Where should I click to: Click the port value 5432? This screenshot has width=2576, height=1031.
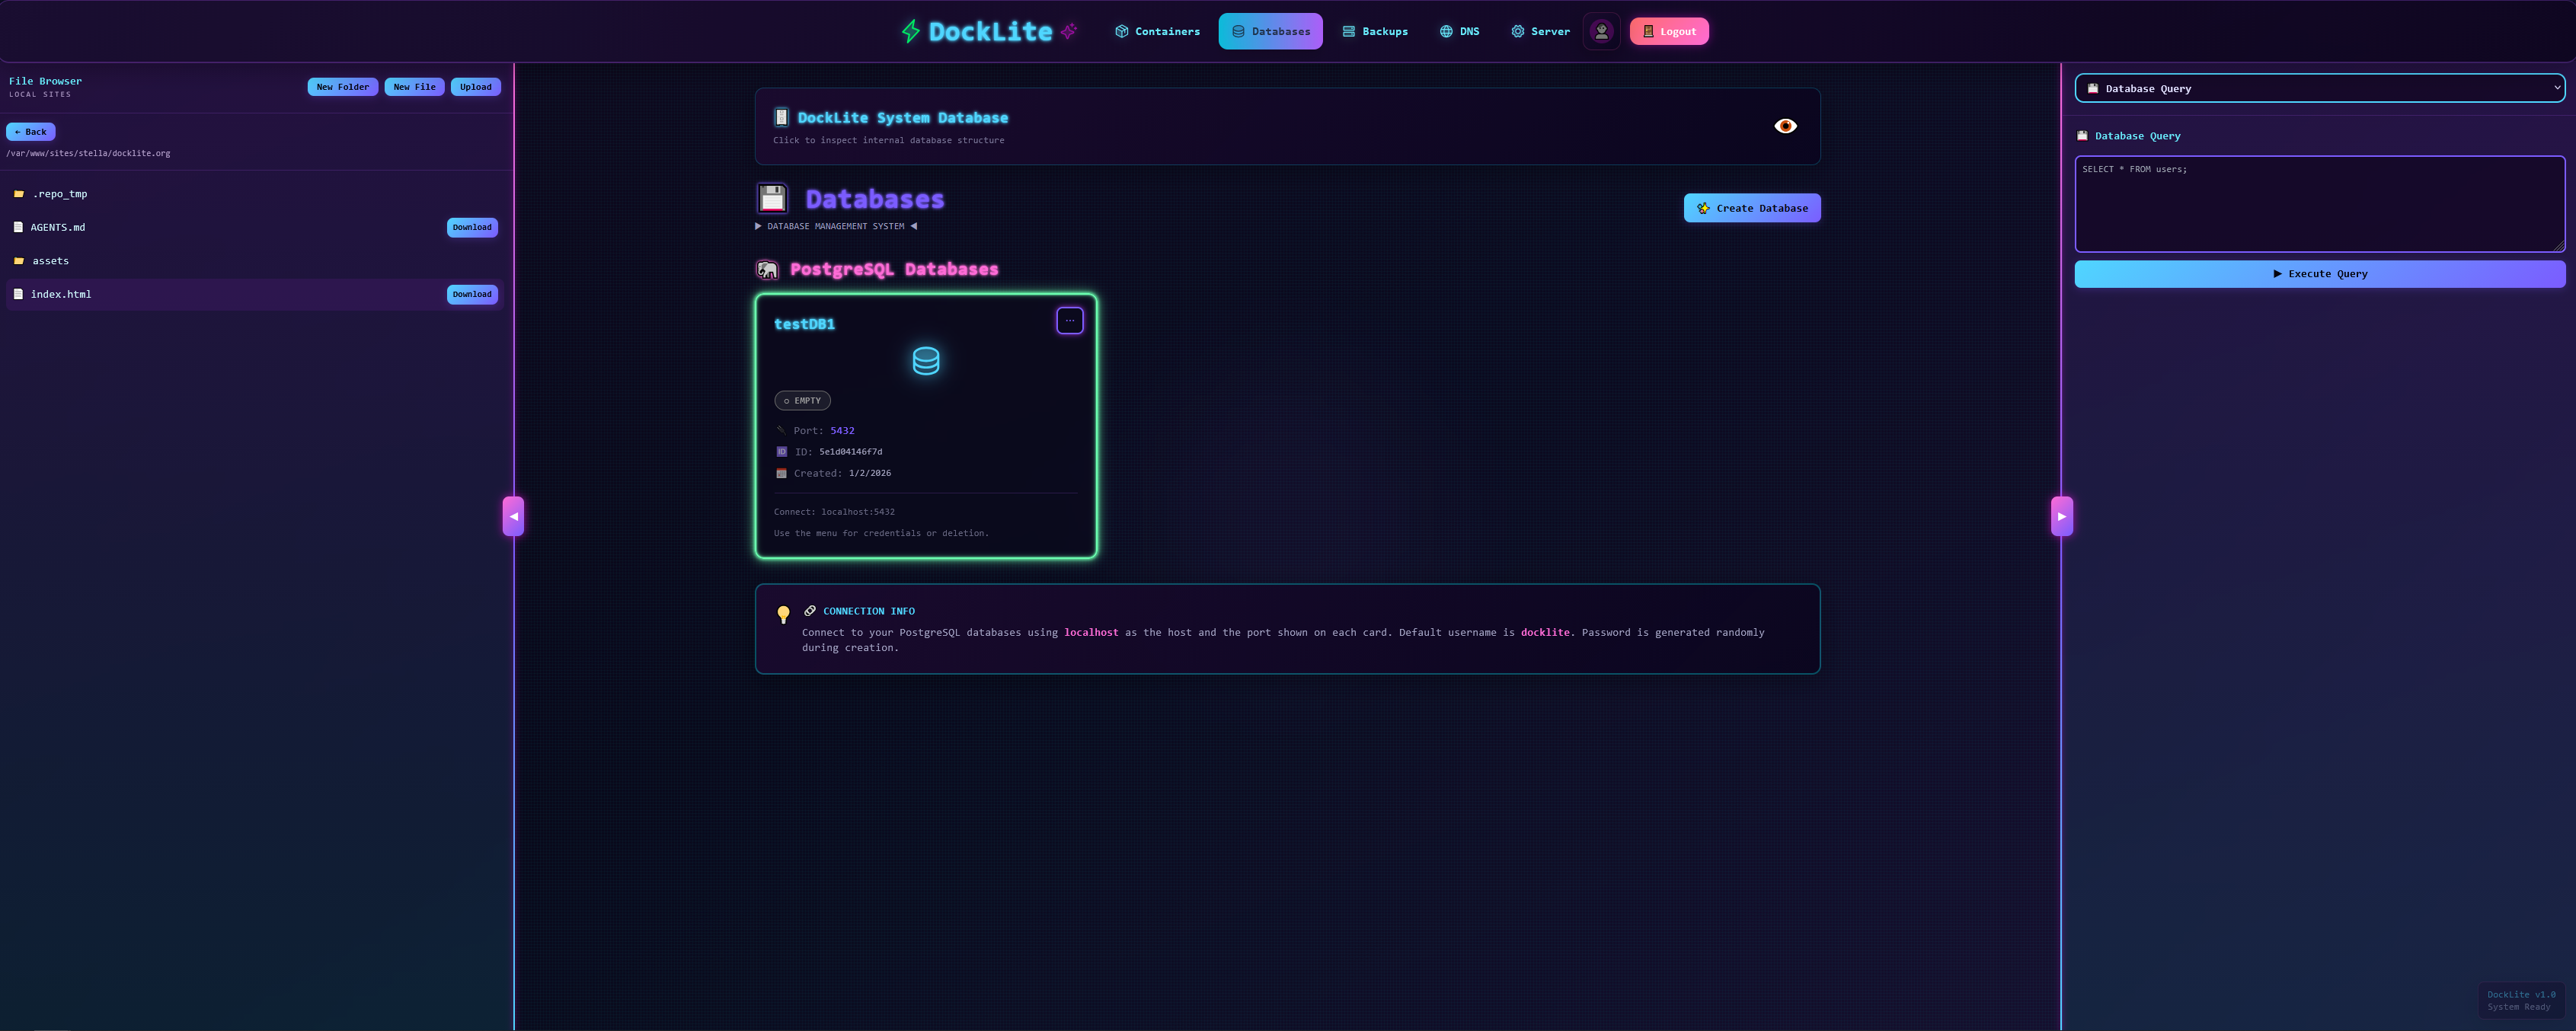(x=842, y=431)
